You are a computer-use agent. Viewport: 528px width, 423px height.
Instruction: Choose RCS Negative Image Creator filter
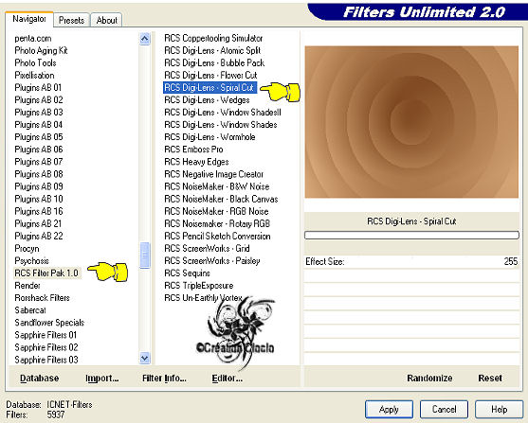tap(214, 174)
